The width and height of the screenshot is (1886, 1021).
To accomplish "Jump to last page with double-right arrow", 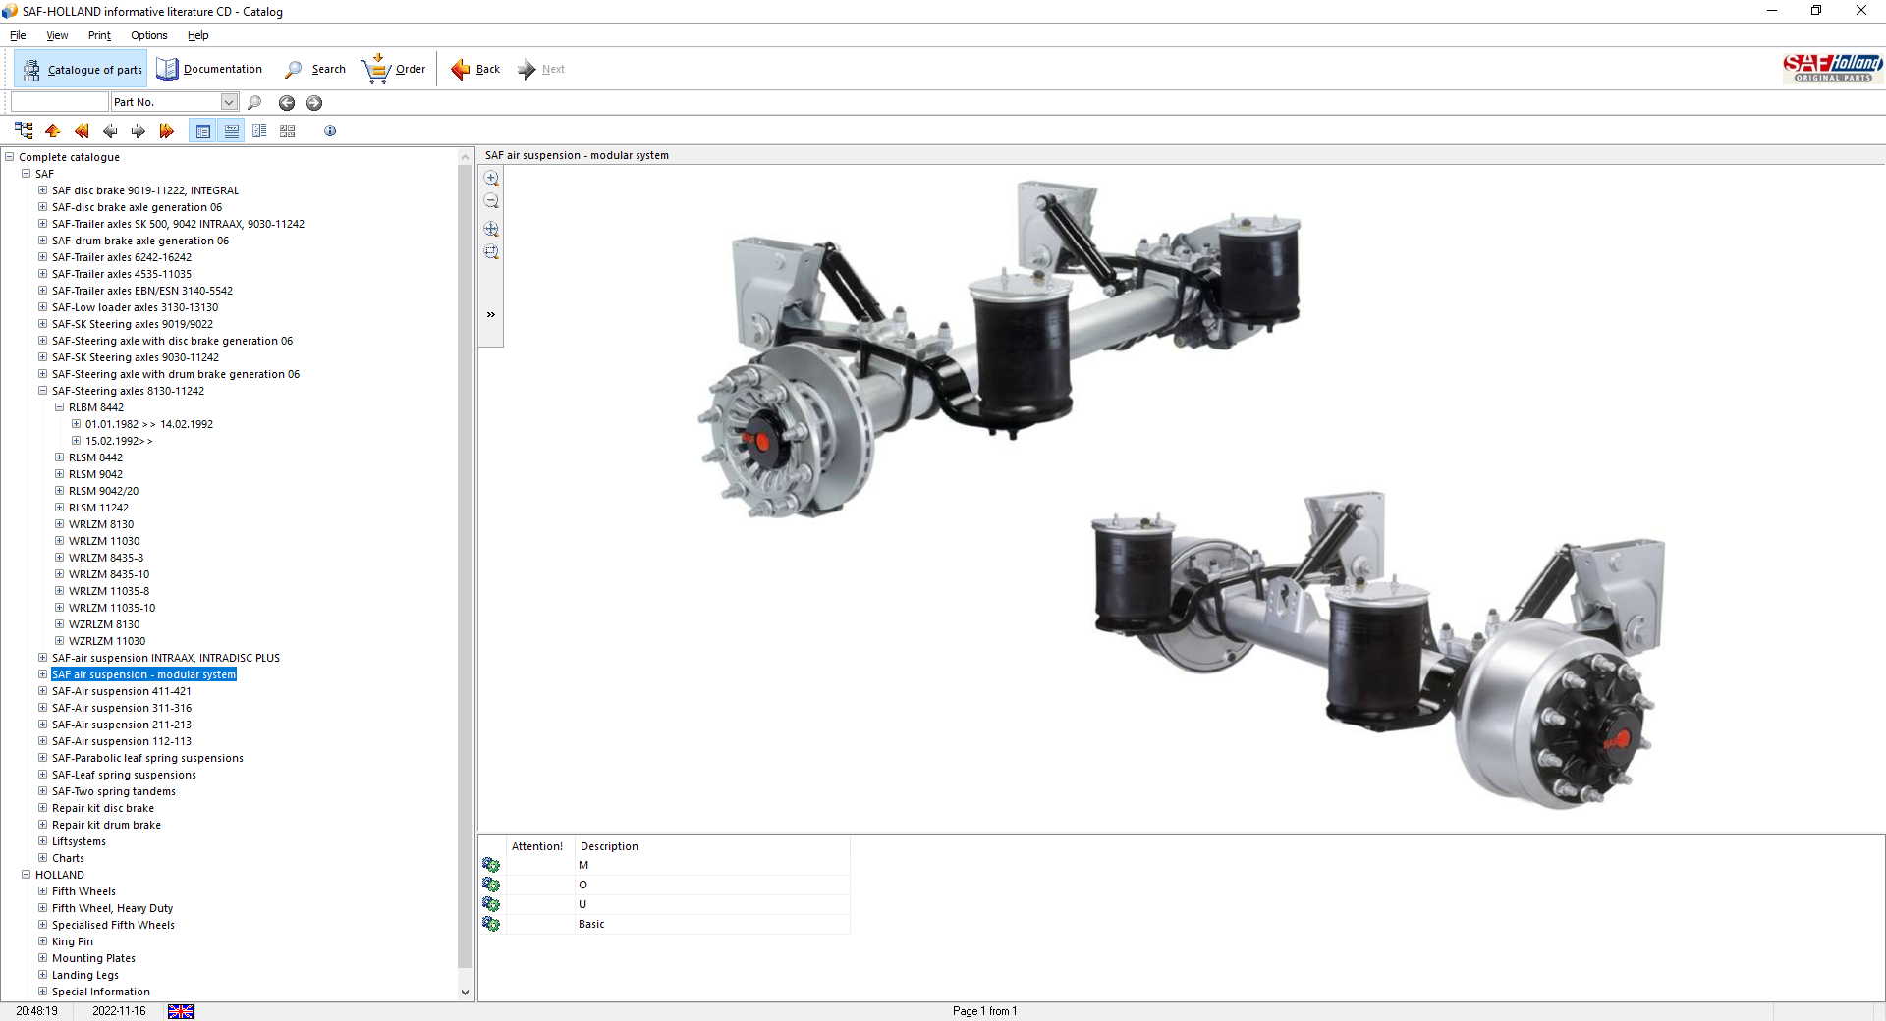I will click(166, 131).
